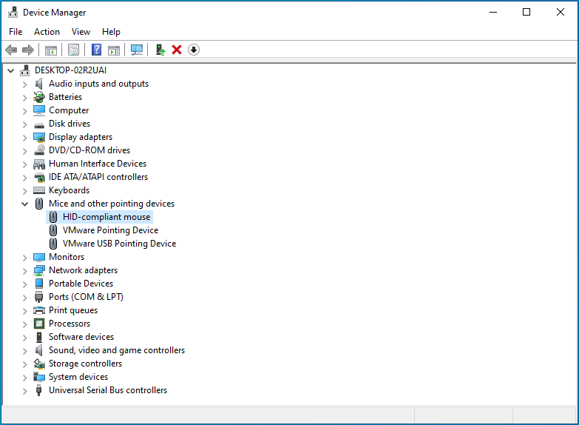Image resolution: width=579 pixels, height=425 pixels.
Task: Select the Computer category label
Action: pyautogui.click(x=69, y=110)
